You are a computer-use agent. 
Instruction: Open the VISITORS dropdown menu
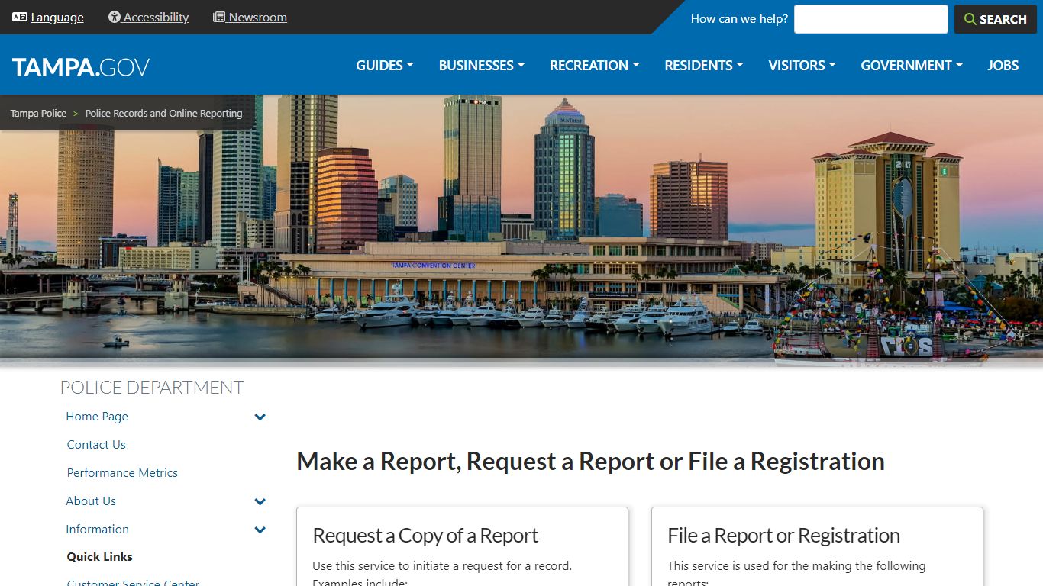[x=802, y=66]
